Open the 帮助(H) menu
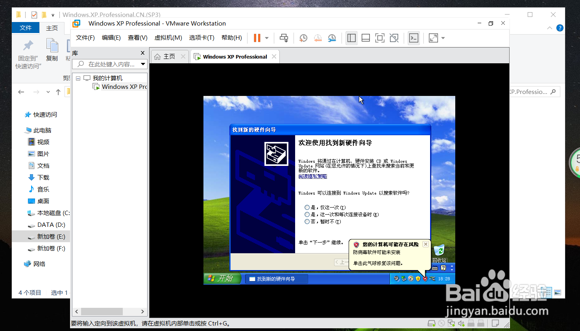The width and height of the screenshot is (580, 331). coord(232,38)
